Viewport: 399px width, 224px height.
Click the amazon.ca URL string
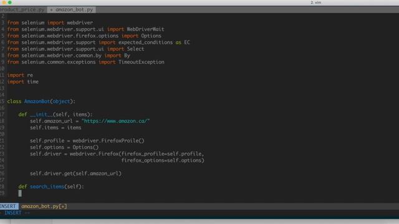115,121
